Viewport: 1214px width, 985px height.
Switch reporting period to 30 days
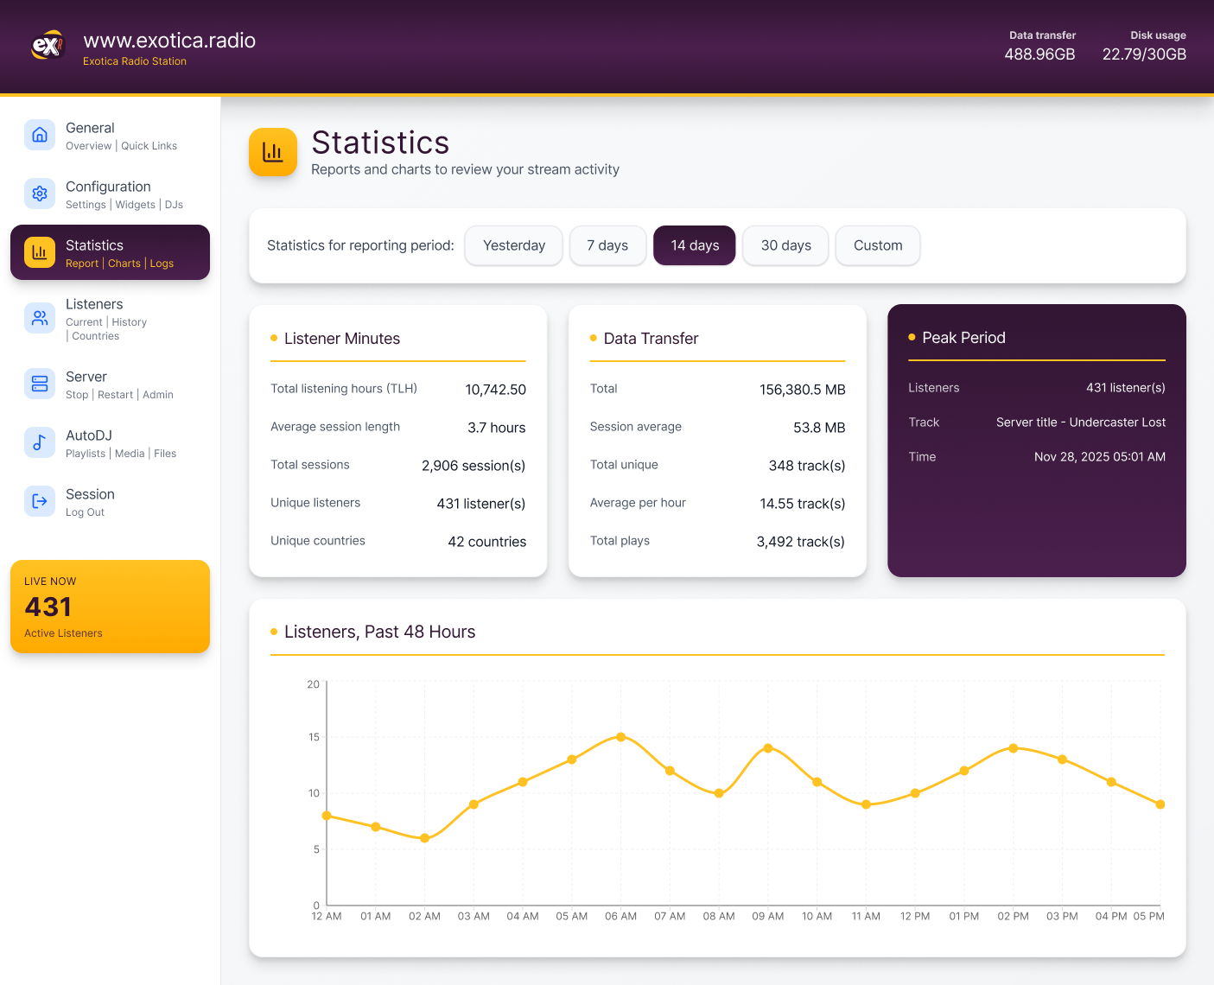point(785,245)
